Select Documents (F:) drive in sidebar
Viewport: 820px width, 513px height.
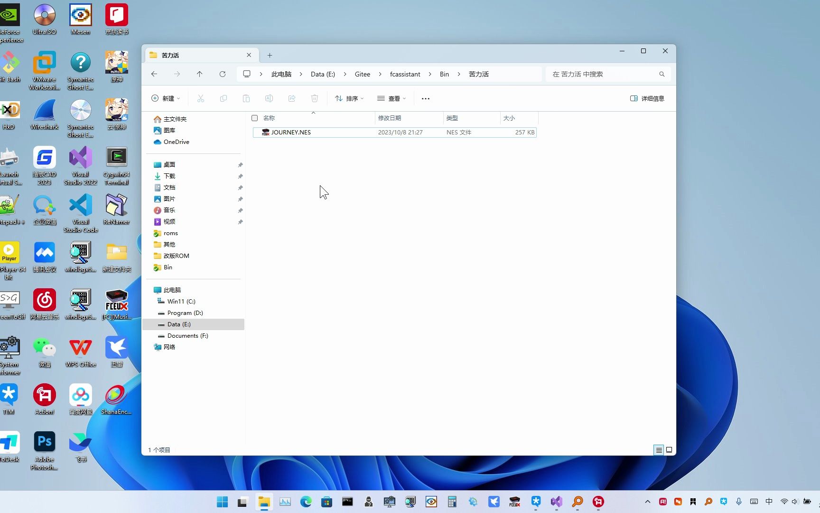187,336
